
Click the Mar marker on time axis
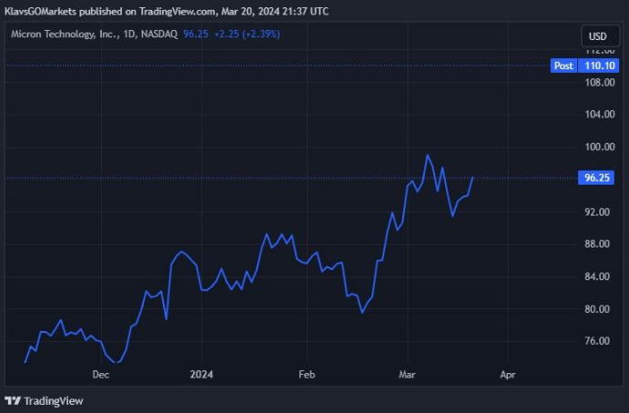[x=406, y=374]
